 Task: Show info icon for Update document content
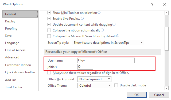[114, 24]
